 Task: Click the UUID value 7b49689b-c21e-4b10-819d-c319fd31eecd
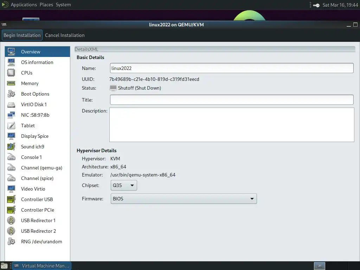pyautogui.click(x=154, y=79)
